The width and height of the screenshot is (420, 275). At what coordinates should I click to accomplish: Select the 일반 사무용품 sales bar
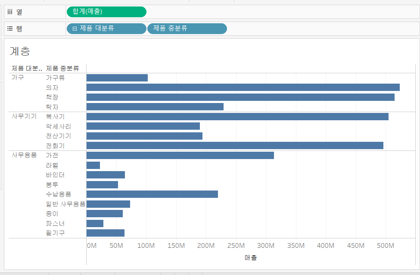point(108,204)
